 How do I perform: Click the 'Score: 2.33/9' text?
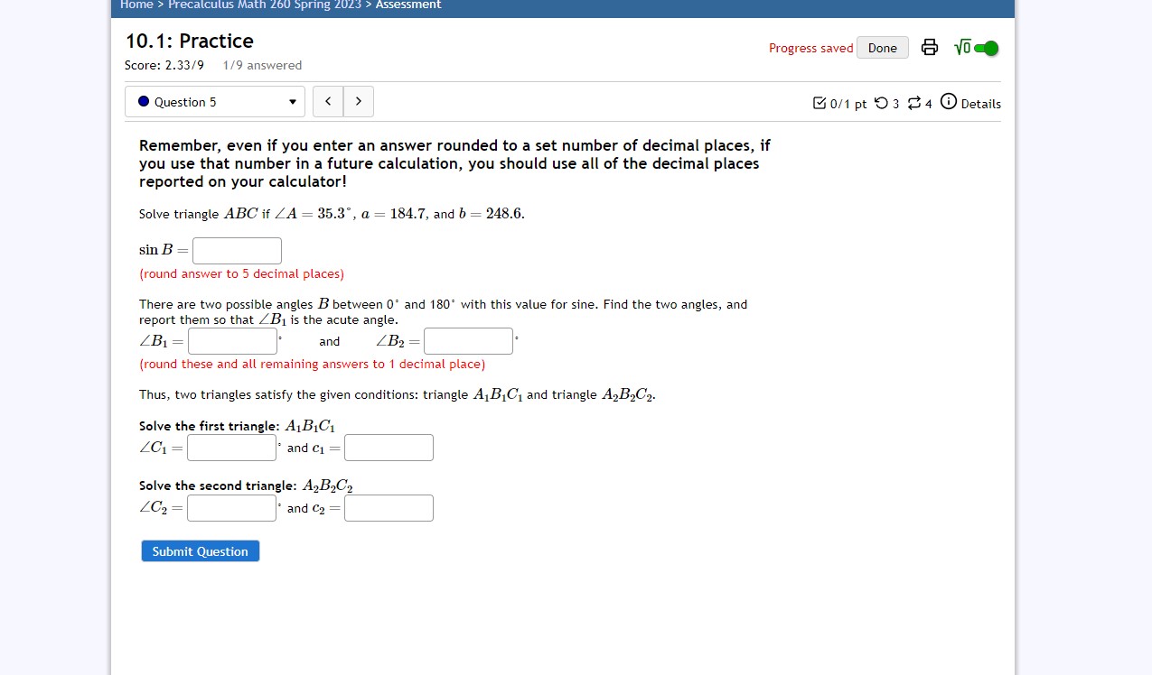click(x=164, y=65)
